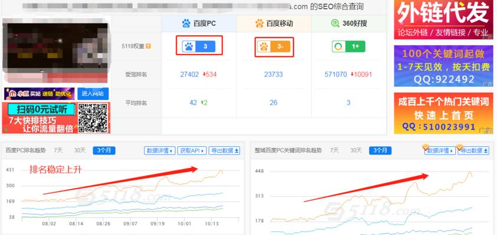The image size is (497, 235).
Task: Click the 360 weight 1+ badge
Action: pos(348,46)
